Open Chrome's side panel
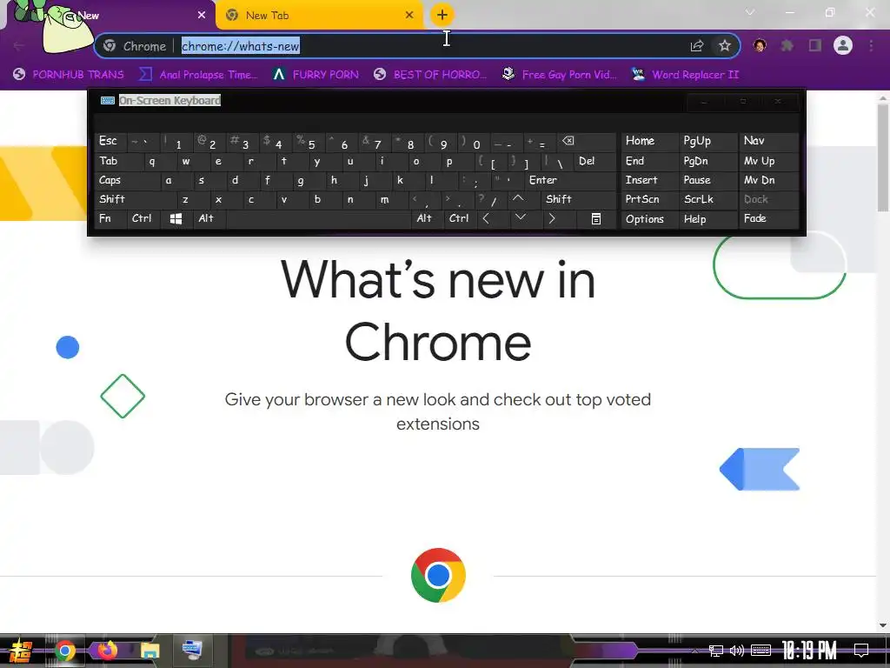The image size is (890, 668). pyautogui.click(x=815, y=45)
